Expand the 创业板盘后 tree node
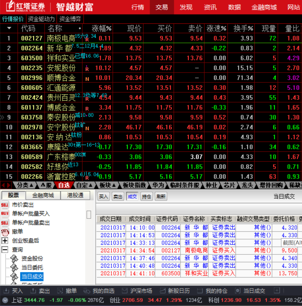Screen dimensions: 302x306 point(5,241)
